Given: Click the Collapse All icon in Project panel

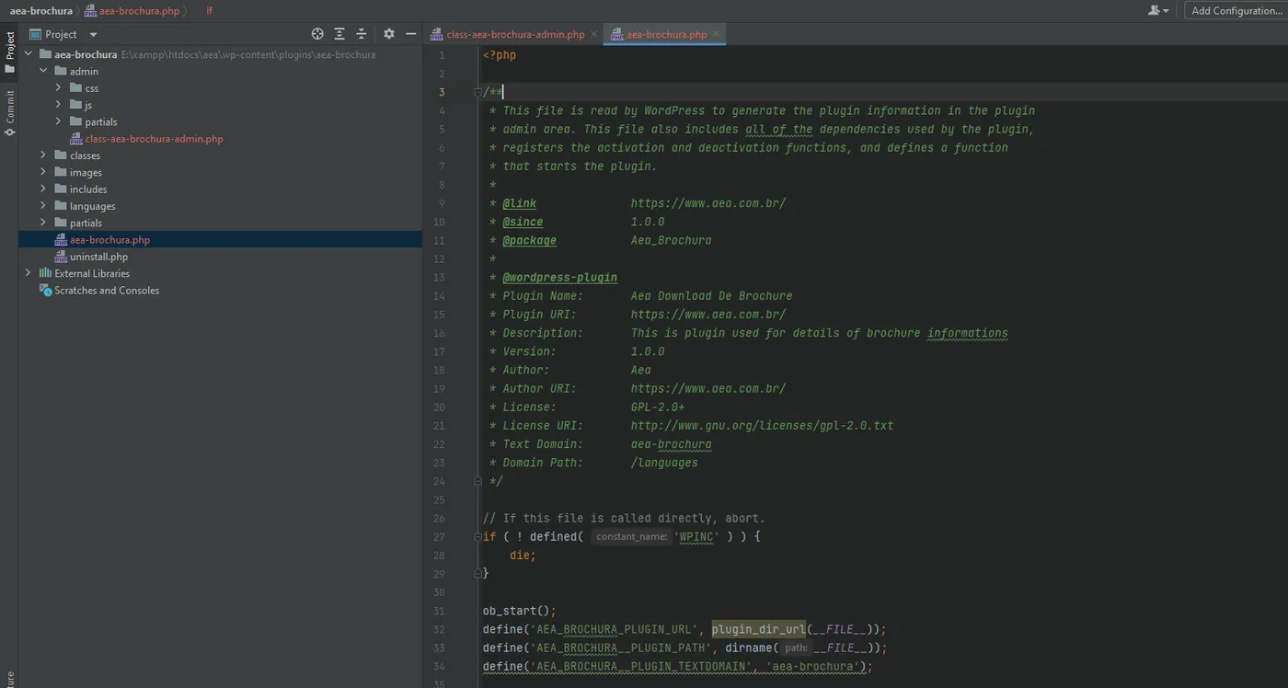Looking at the screenshot, I should (x=362, y=34).
